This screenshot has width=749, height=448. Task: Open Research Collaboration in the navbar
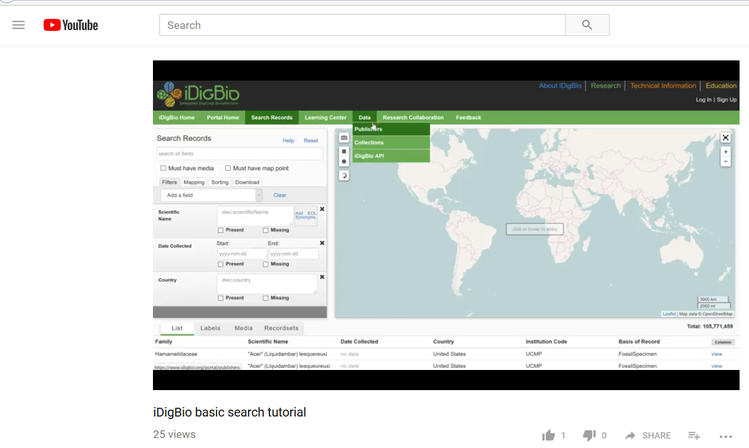pyautogui.click(x=413, y=118)
